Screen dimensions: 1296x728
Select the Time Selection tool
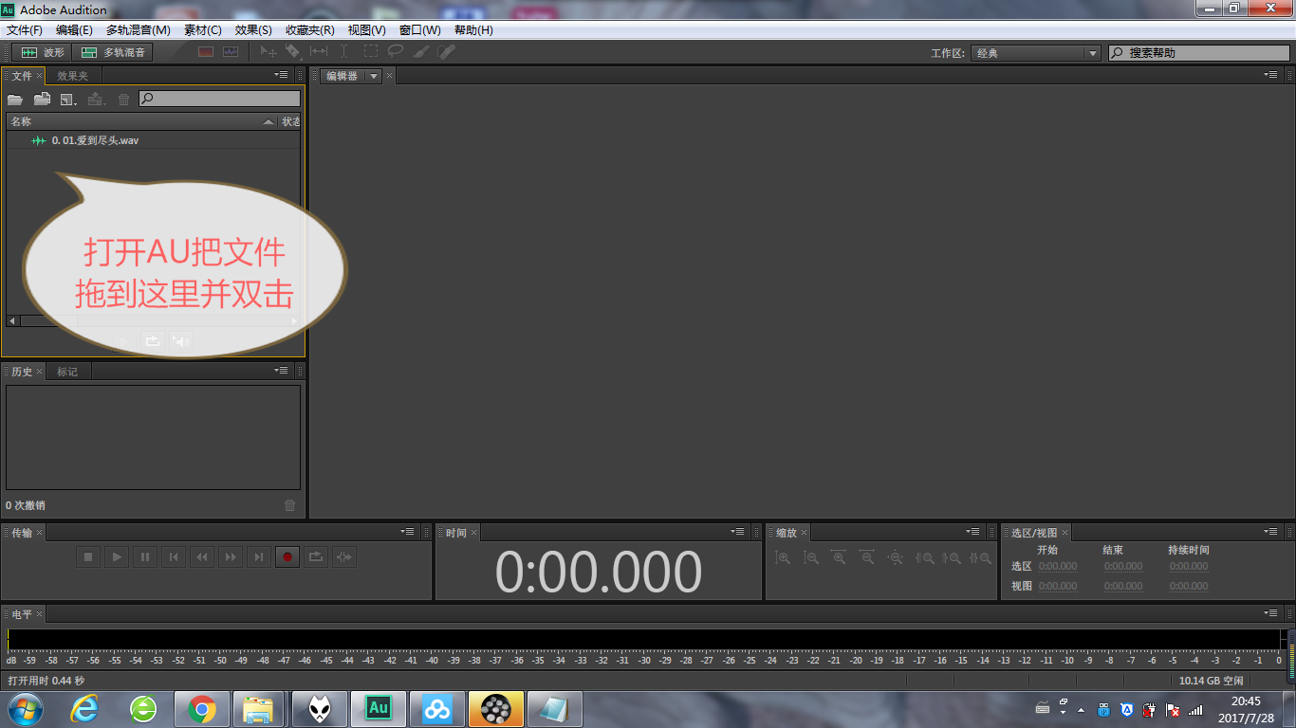(x=343, y=52)
